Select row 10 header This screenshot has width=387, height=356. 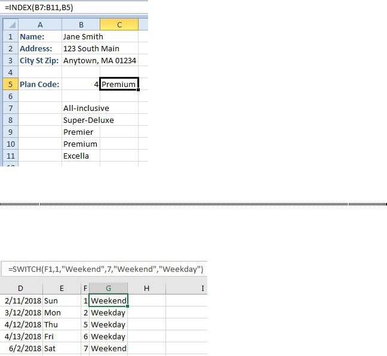[10, 144]
